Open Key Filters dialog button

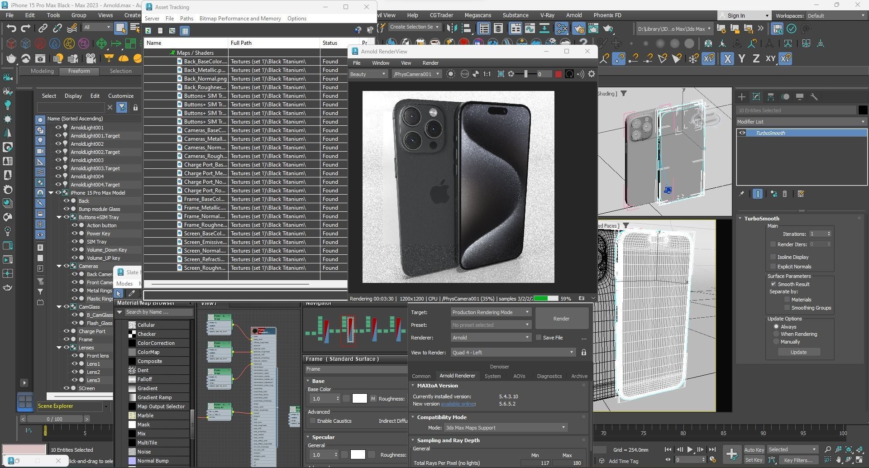798,460
